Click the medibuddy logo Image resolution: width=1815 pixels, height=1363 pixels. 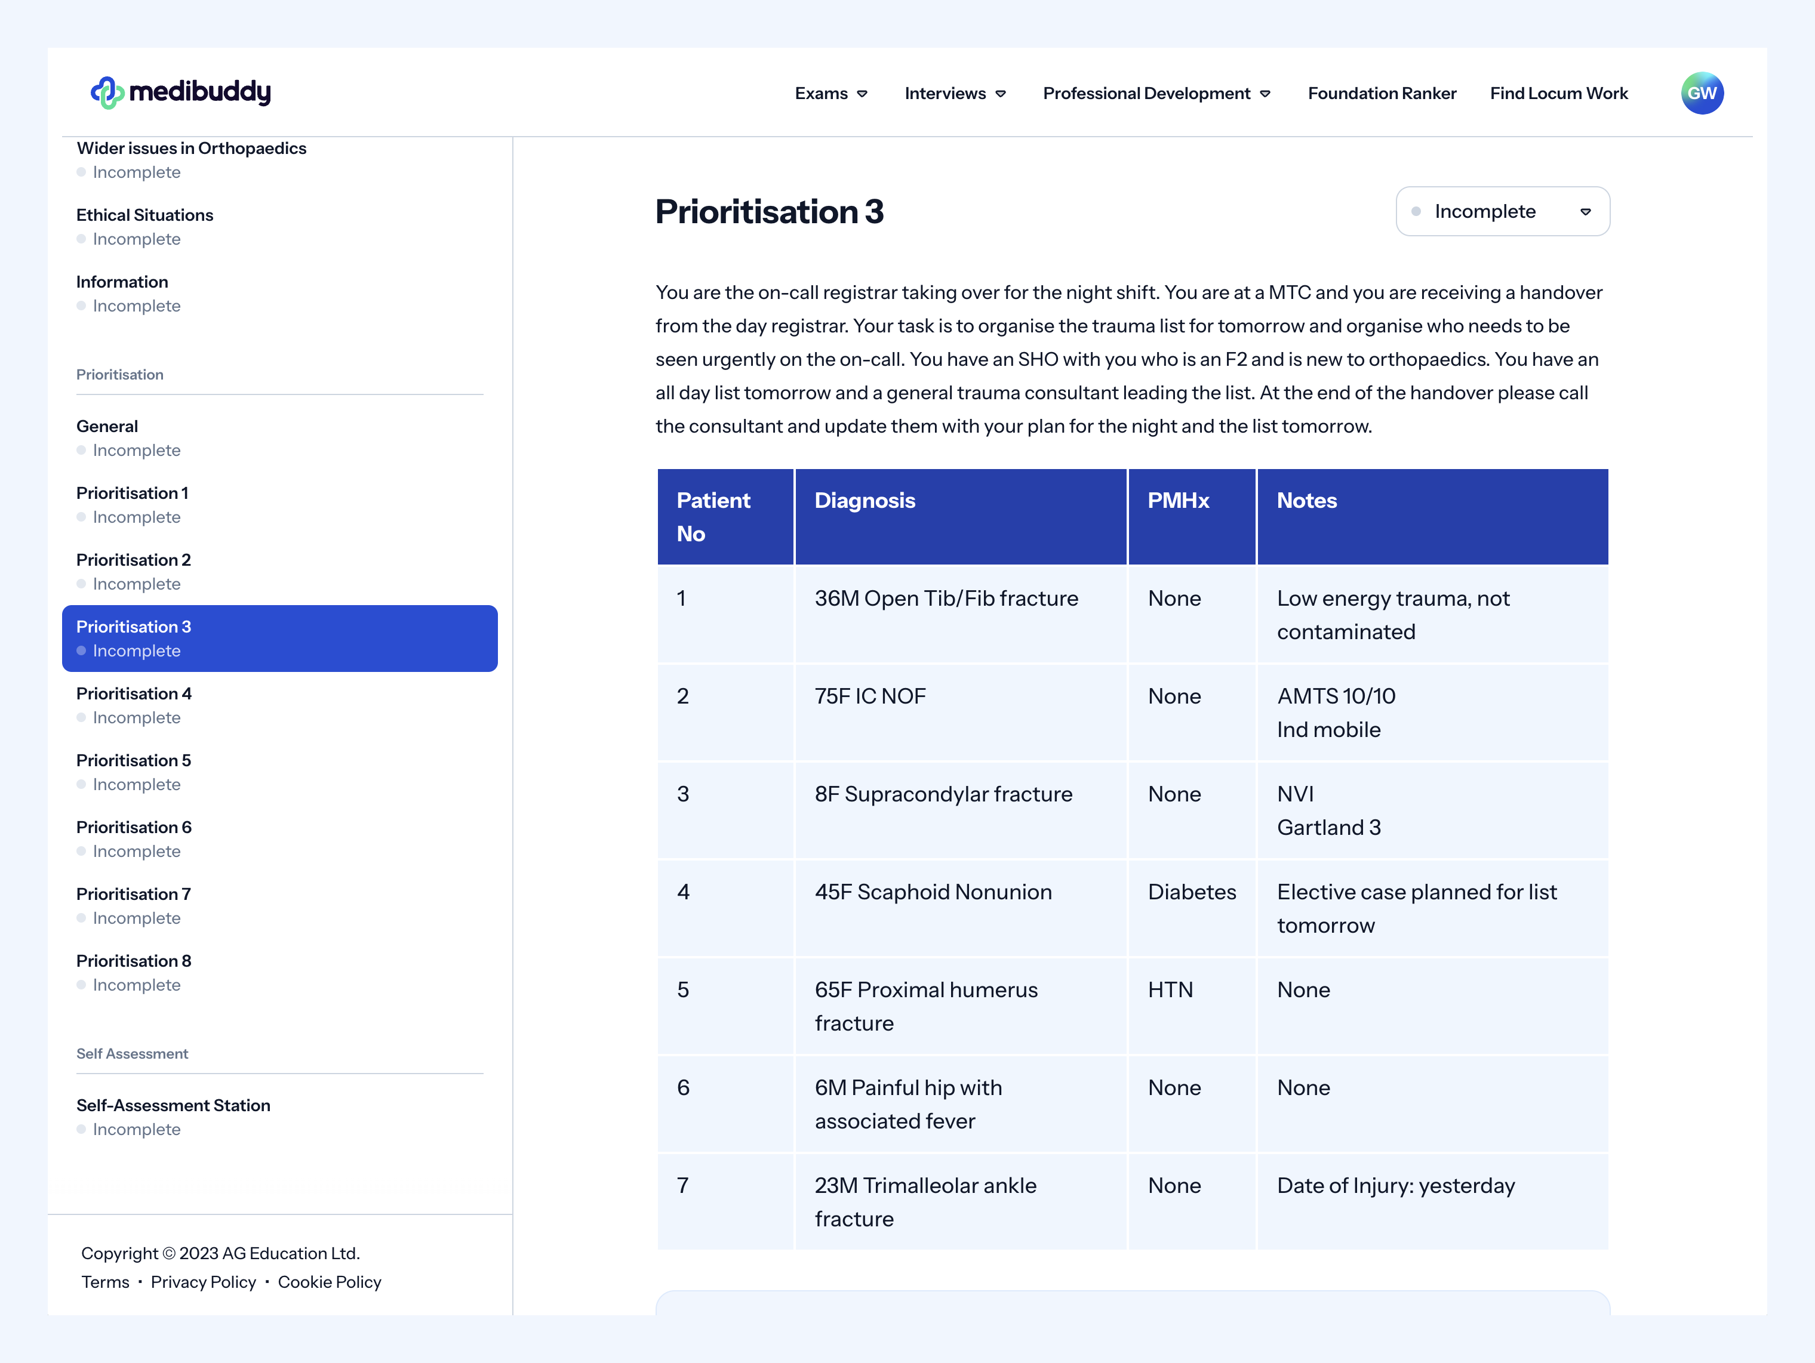[180, 92]
